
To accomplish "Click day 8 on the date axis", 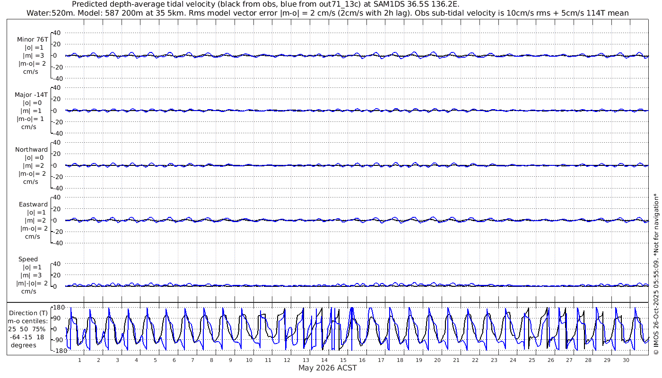I will coord(211,360).
